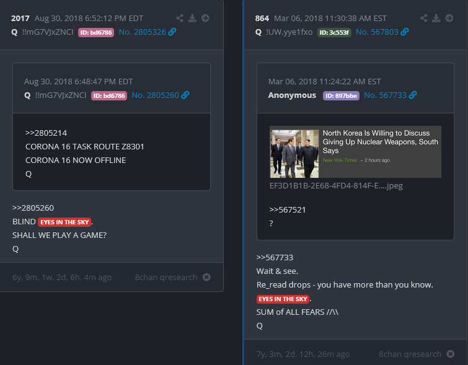This screenshot has width=468, height=365.
Task: Click the chain icon beside No. 2805260
Action: click(x=185, y=95)
